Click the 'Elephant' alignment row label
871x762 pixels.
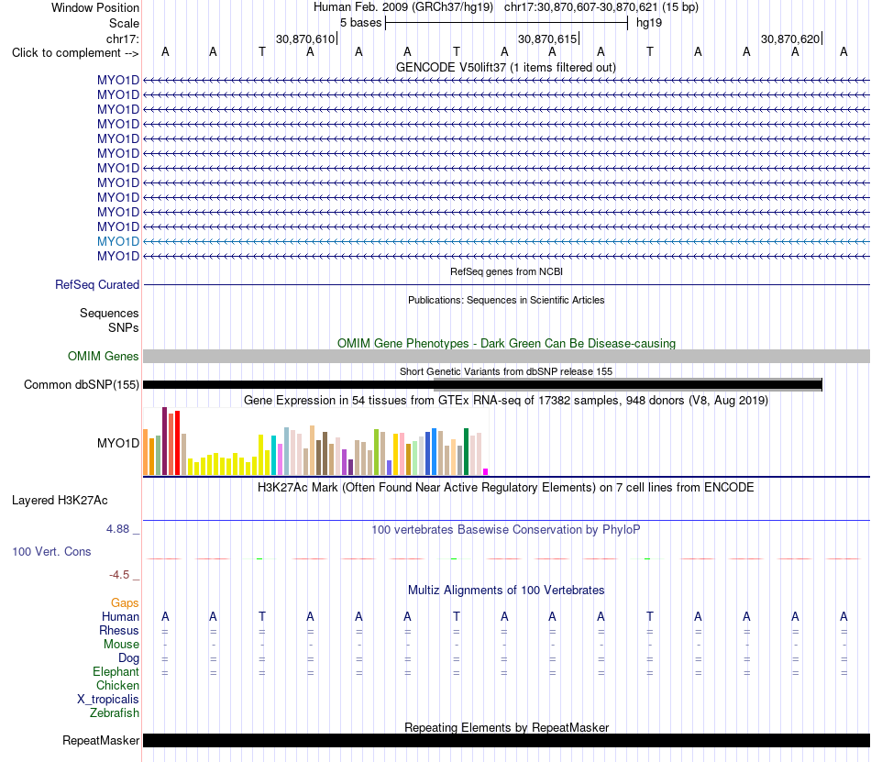click(116, 672)
